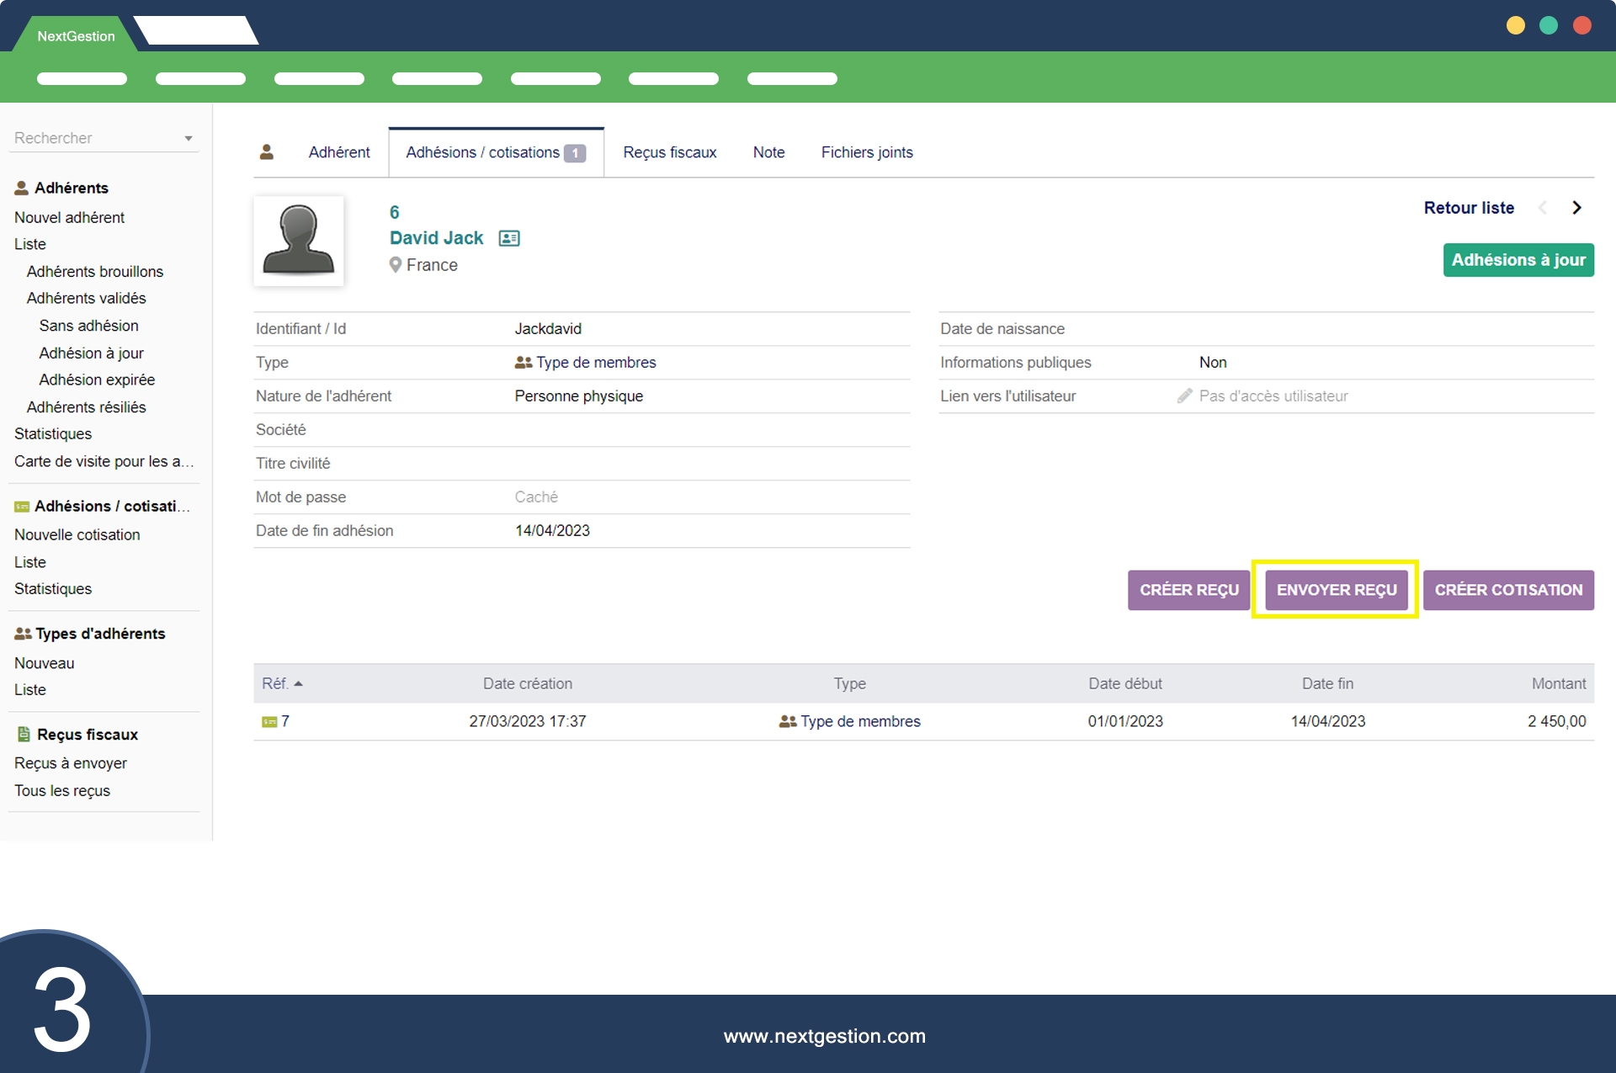Switch to the Note tab
Screen dimensions: 1616x1073
click(768, 152)
